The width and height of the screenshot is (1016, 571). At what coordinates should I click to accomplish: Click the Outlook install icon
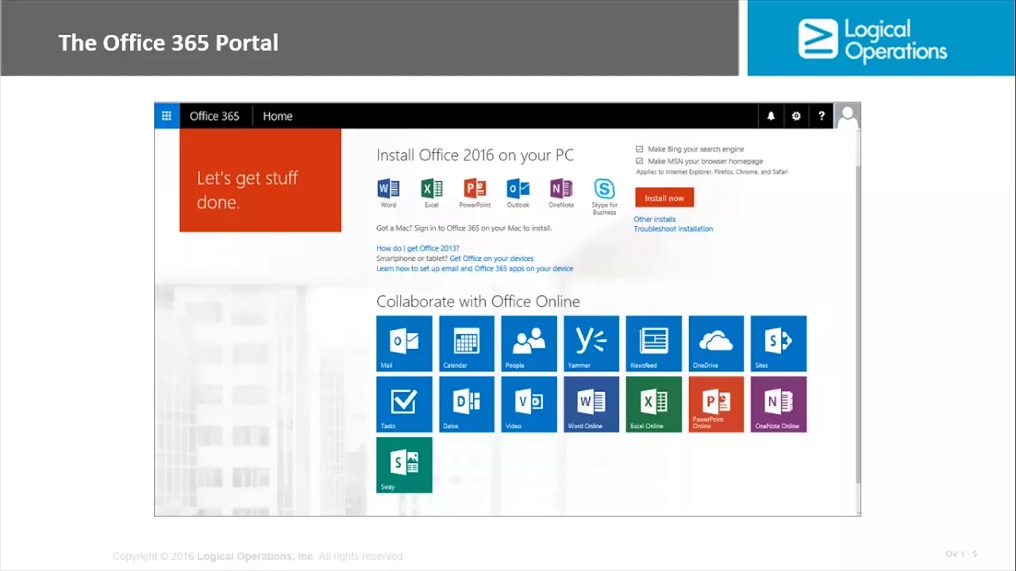point(518,189)
